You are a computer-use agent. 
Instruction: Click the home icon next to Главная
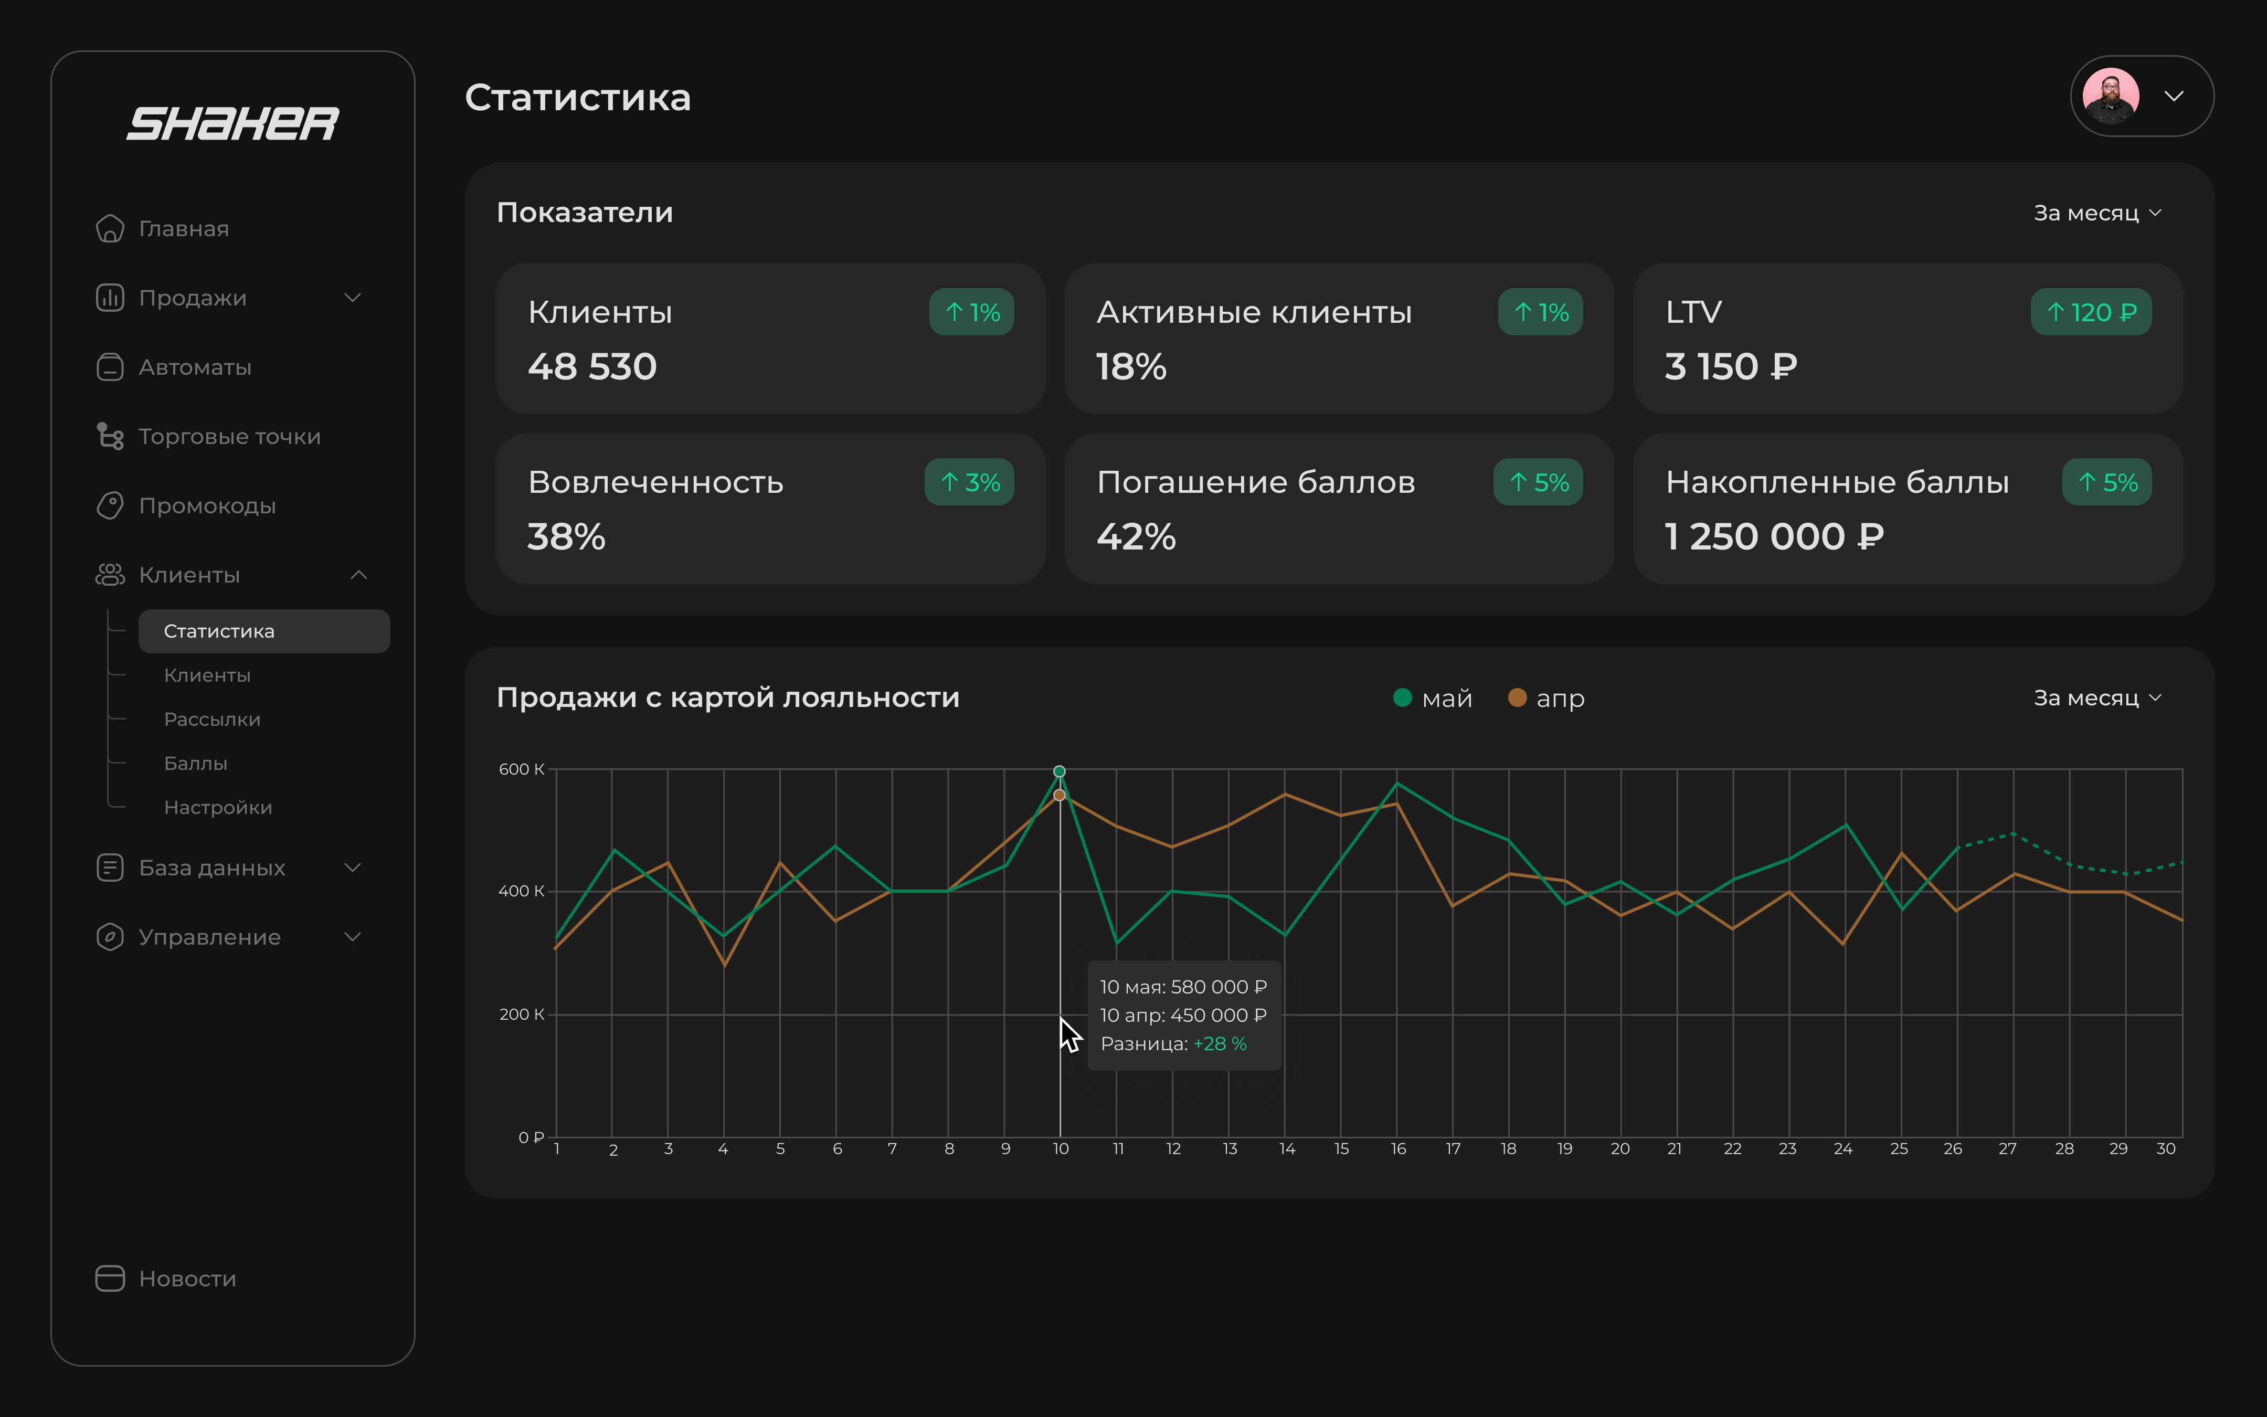click(110, 229)
